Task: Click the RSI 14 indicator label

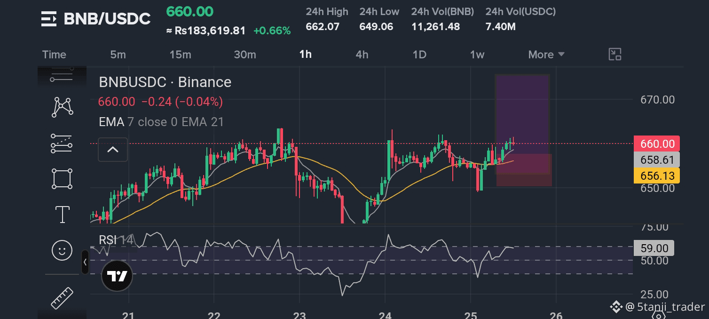Action: point(116,240)
